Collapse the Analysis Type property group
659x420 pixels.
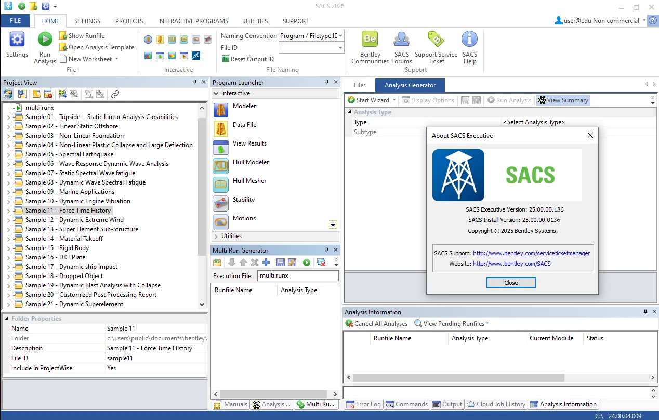[x=349, y=112]
